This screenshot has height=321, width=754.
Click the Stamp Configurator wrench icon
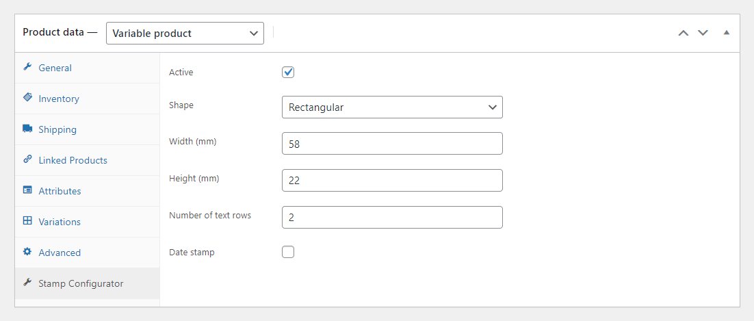[x=27, y=283]
